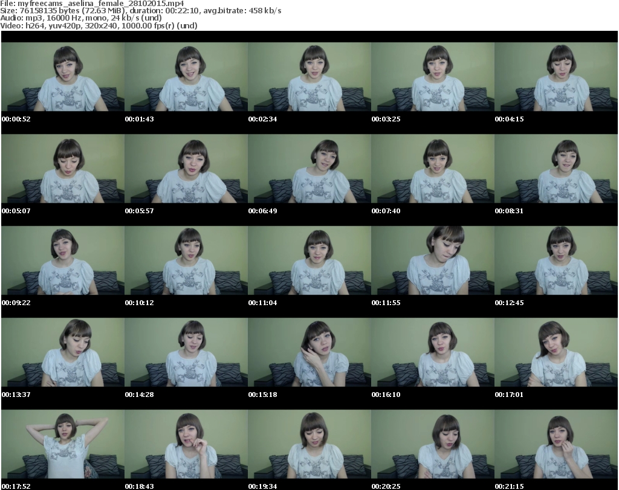Screen dimensions: 619x490
Task: Select the thumbnail stamped 00:03:25
Action: (433, 77)
